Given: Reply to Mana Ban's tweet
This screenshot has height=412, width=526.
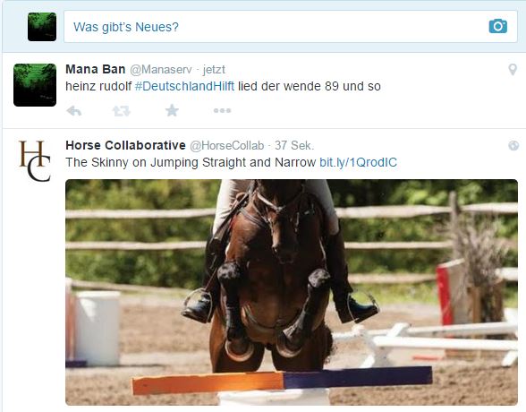Looking at the screenshot, I should [x=74, y=110].
